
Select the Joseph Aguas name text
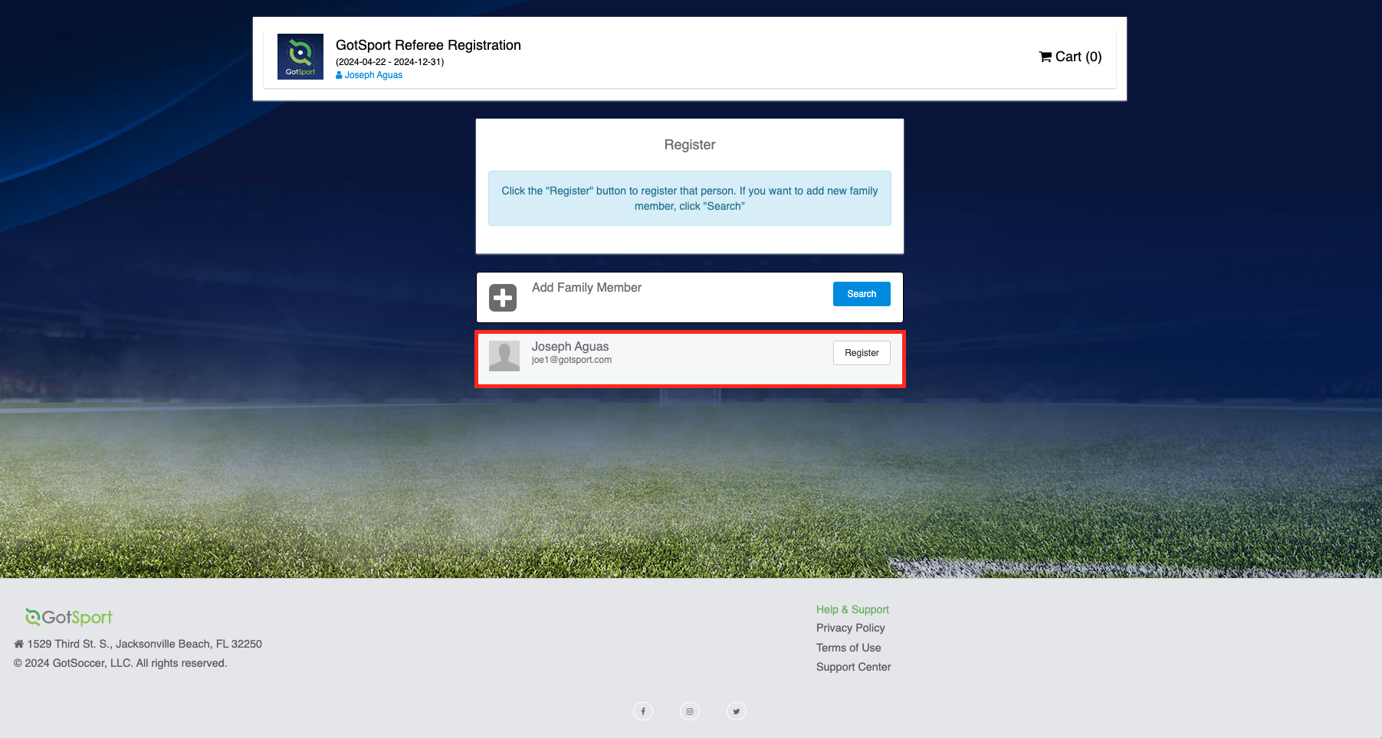coord(570,347)
